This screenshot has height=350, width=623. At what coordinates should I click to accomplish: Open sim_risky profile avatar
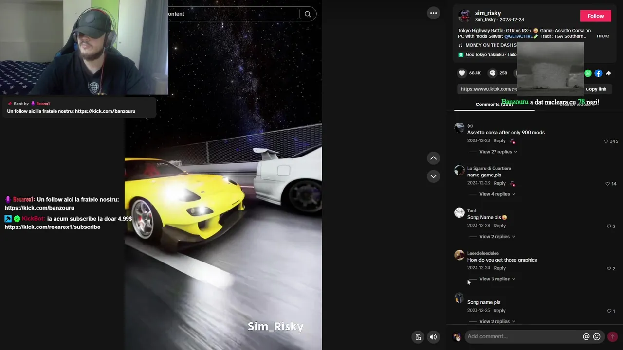pos(465,16)
